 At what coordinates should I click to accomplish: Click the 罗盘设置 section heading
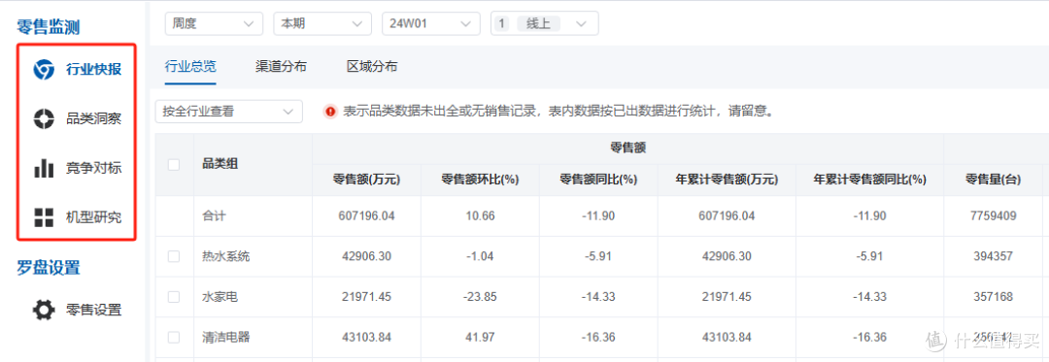(49, 268)
